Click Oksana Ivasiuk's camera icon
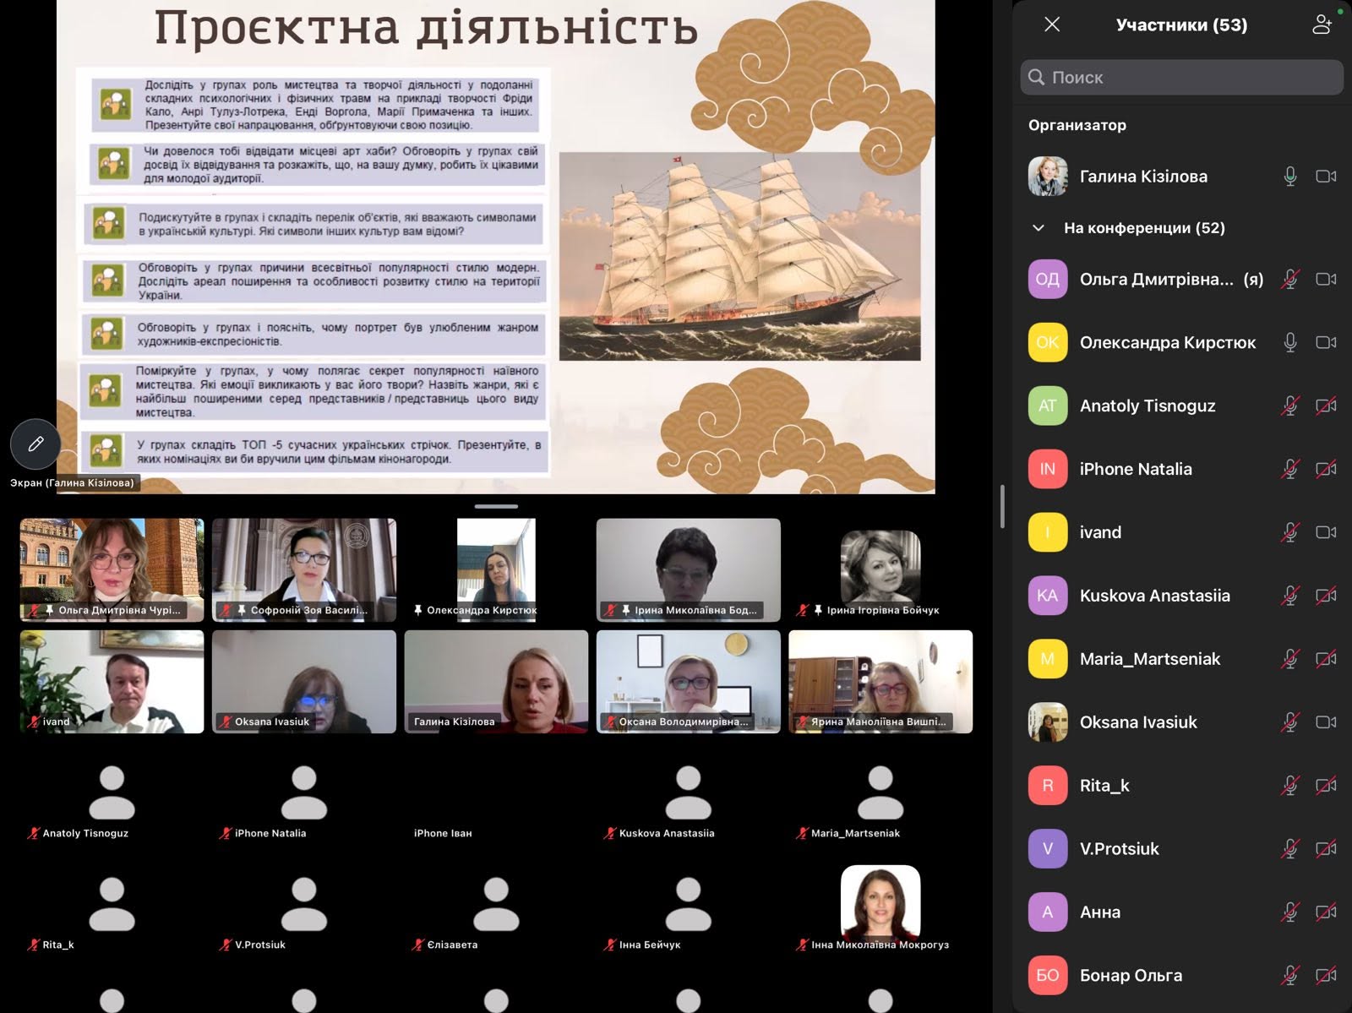This screenshot has width=1352, height=1013. click(x=1326, y=722)
